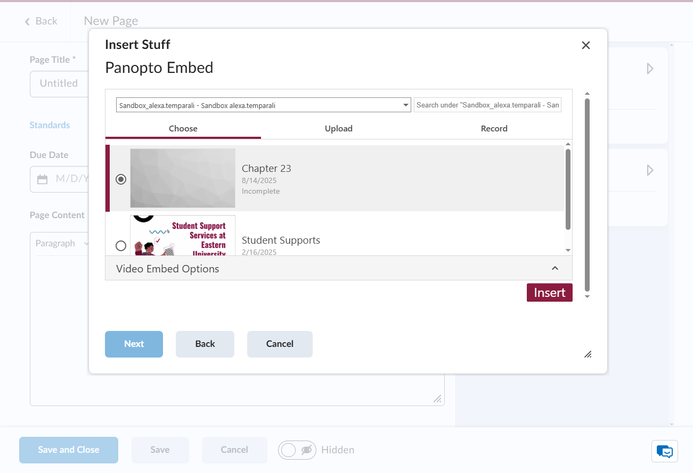
Task: Open the Paragraph format dropdown
Action: coord(62,243)
